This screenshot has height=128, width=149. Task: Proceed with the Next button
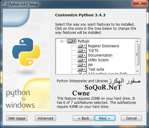105,118
